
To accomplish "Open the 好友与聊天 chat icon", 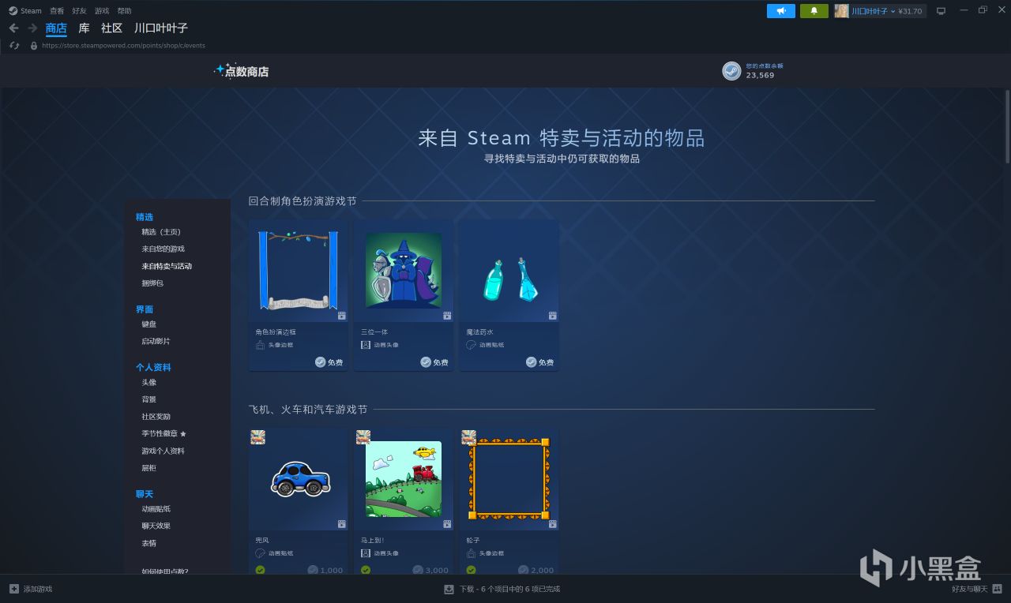I will [x=998, y=589].
